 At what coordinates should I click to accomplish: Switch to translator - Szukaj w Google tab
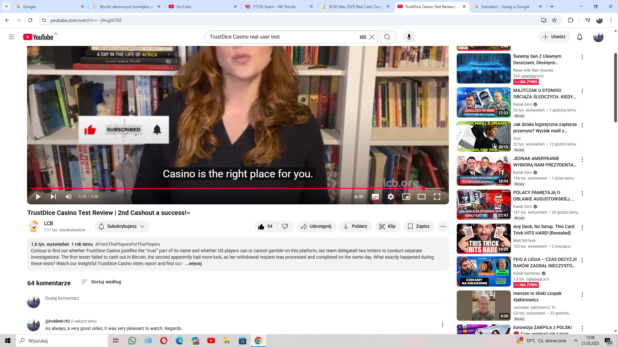(x=508, y=6)
